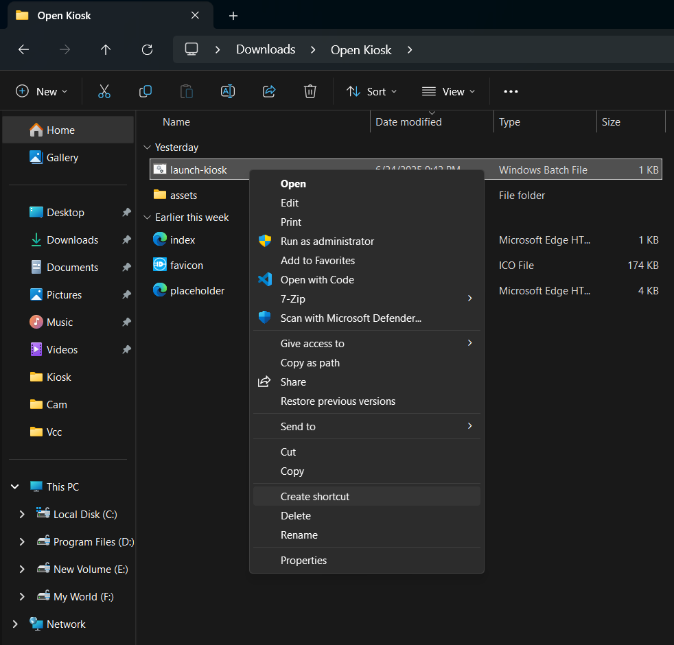Open the 7-Zip submenu

click(x=293, y=298)
